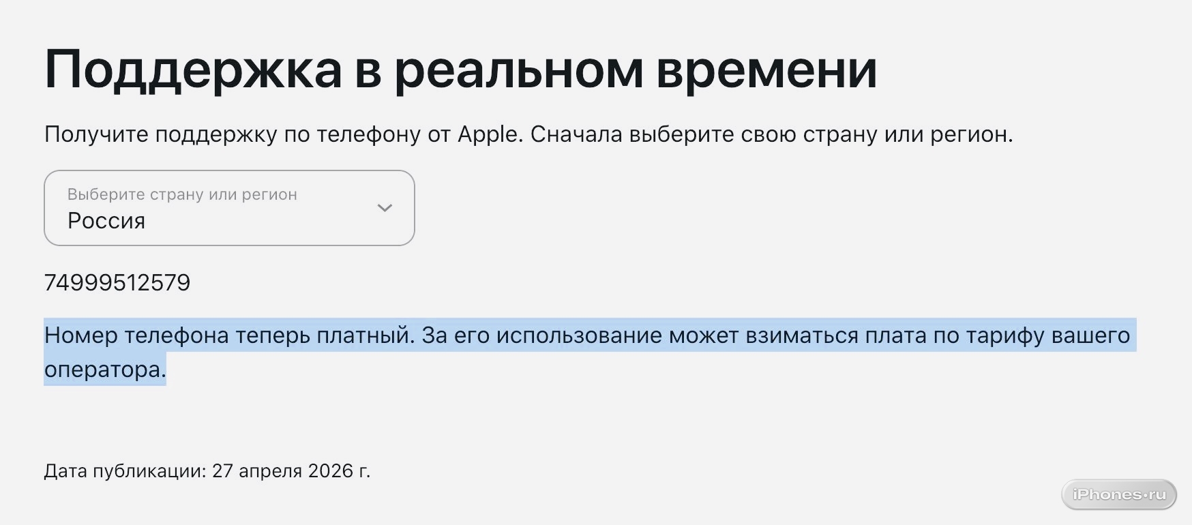Select the 'Россия' value text

point(106,221)
